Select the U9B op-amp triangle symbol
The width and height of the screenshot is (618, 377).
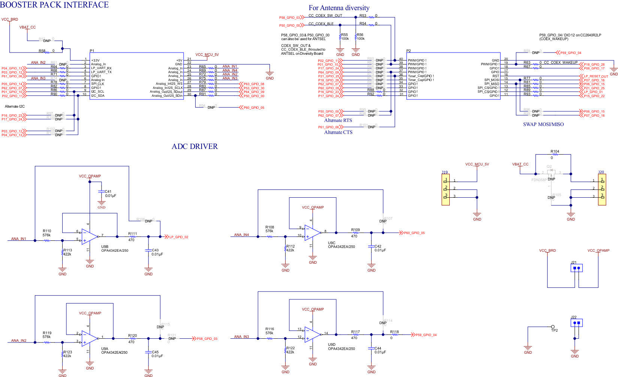[90, 237]
